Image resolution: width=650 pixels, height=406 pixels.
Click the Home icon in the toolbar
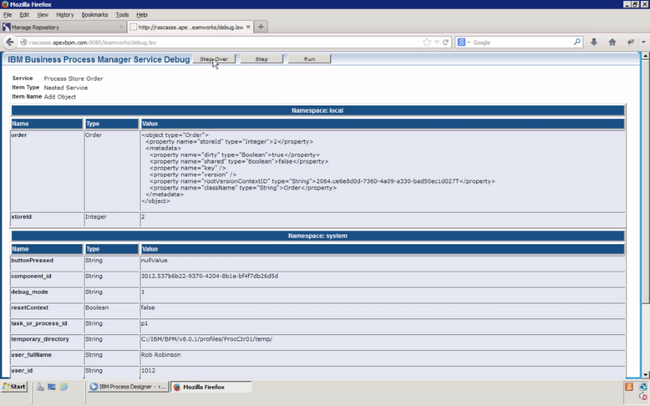pos(612,42)
